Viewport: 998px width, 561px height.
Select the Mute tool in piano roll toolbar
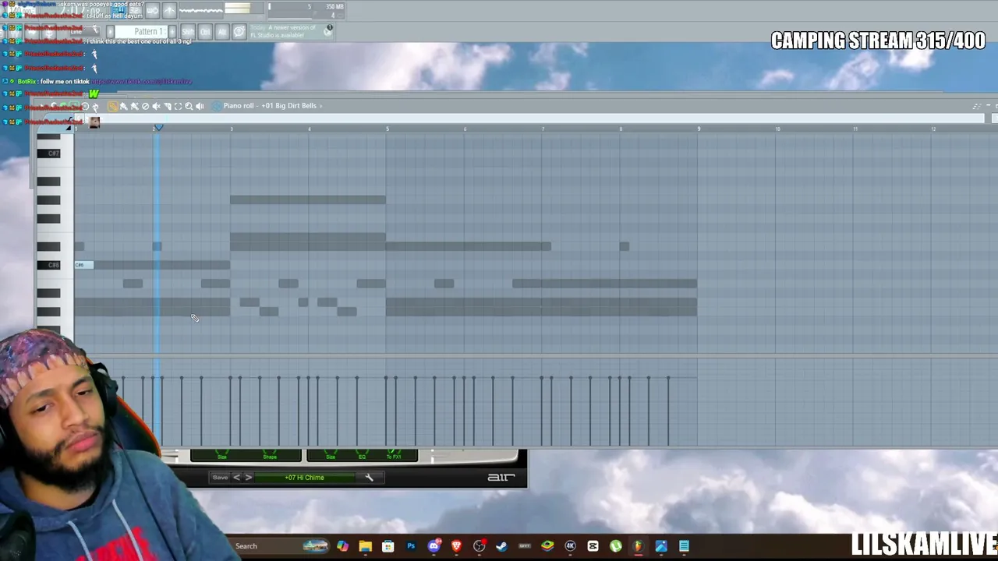(156, 106)
